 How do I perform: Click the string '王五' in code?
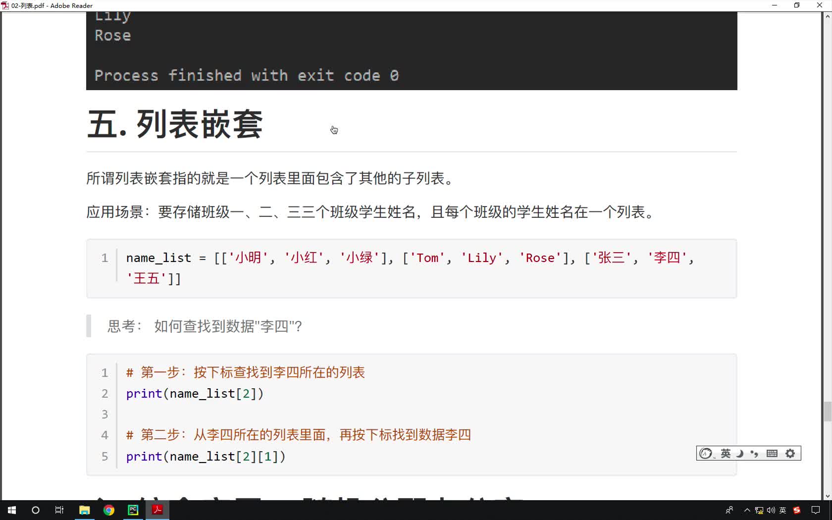[x=146, y=278]
